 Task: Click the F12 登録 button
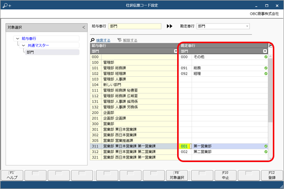(272, 175)
